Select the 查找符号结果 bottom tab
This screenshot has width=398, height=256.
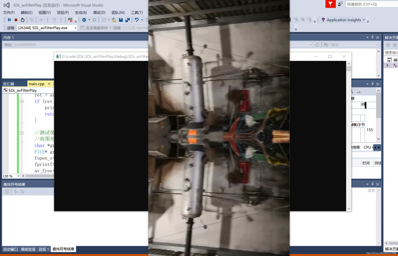pos(64,249)
